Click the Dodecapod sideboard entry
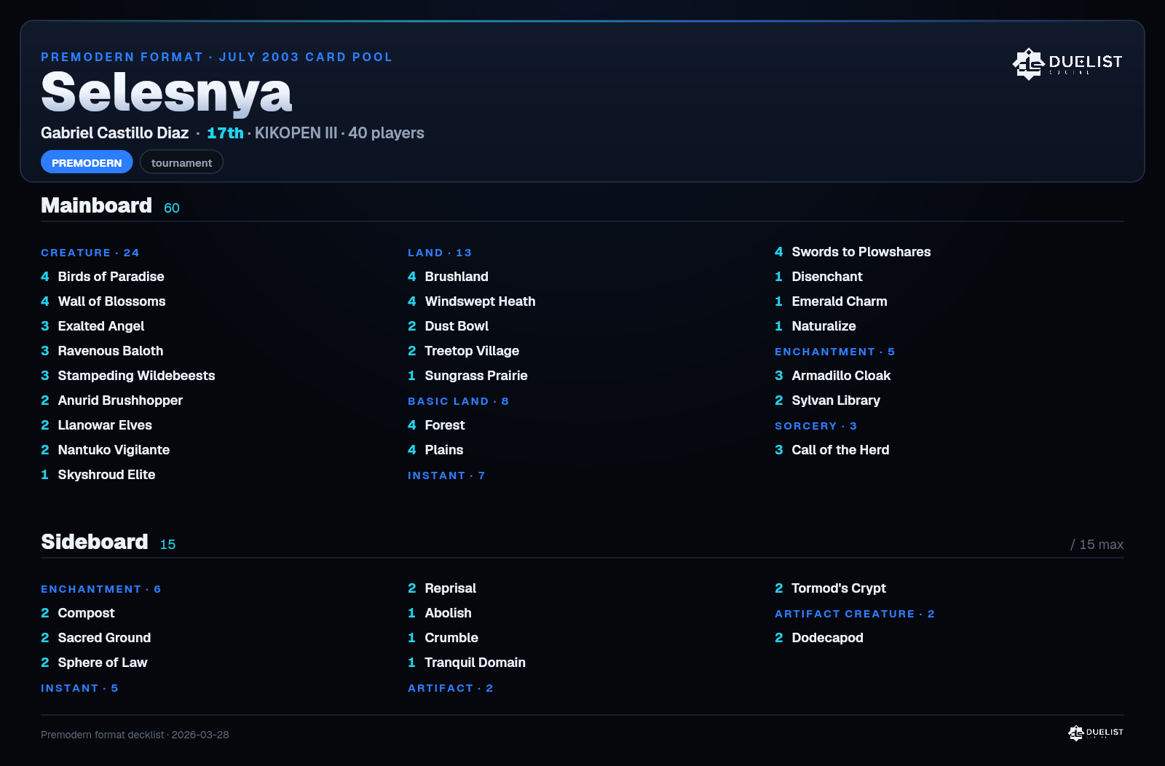 [819, 638]
